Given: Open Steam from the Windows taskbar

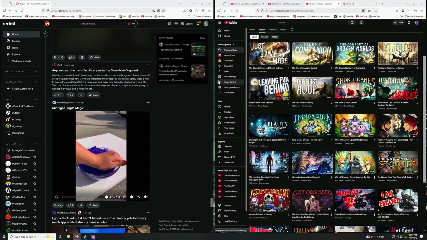Looking at the screenshot, I should pos(85,237).
